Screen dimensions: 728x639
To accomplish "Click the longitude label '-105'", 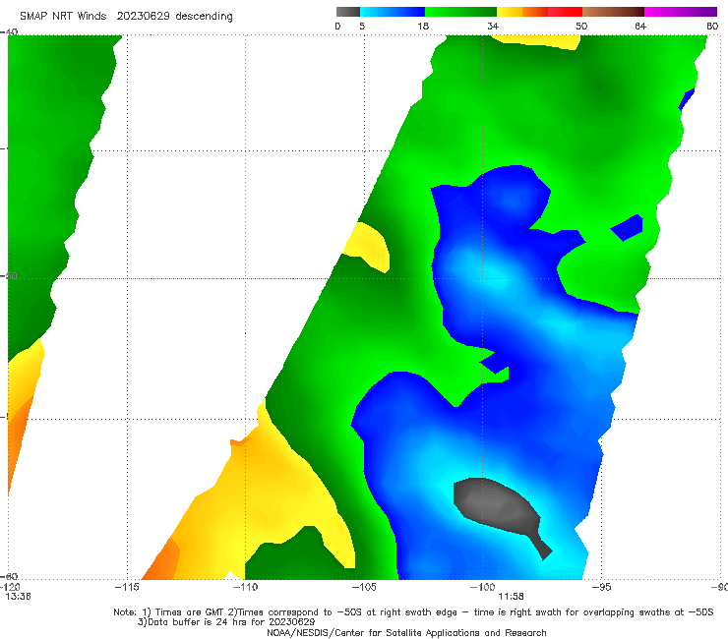I will [364, 588].
